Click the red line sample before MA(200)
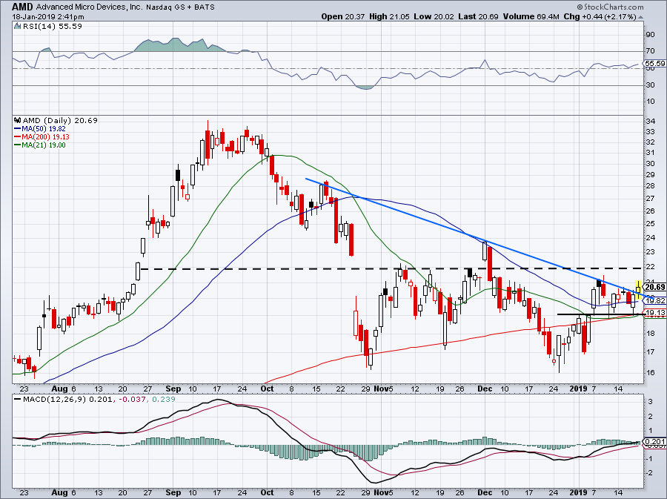The height and width of the screenshot is (499, 667). (x=18, y=137)
